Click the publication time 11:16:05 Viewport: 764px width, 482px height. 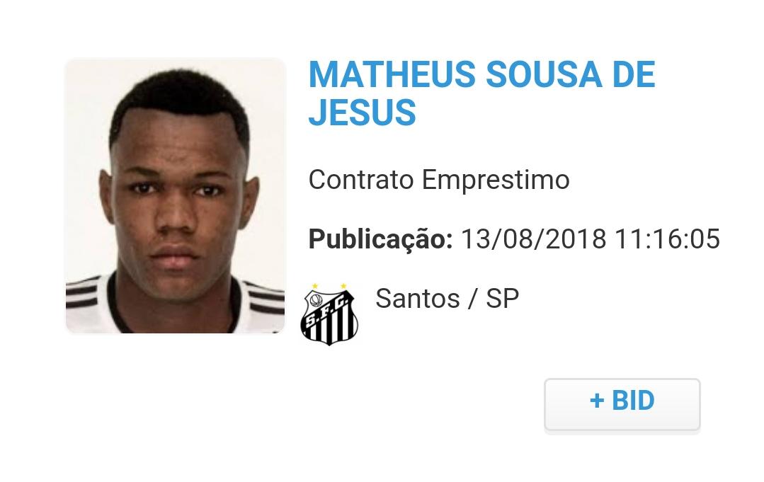point(667,239)
